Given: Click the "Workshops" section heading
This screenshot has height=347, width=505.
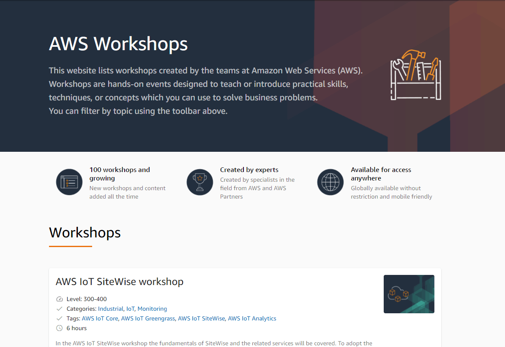Looking at the screenshot, I should pyautogui.click(x=85, y=233).
